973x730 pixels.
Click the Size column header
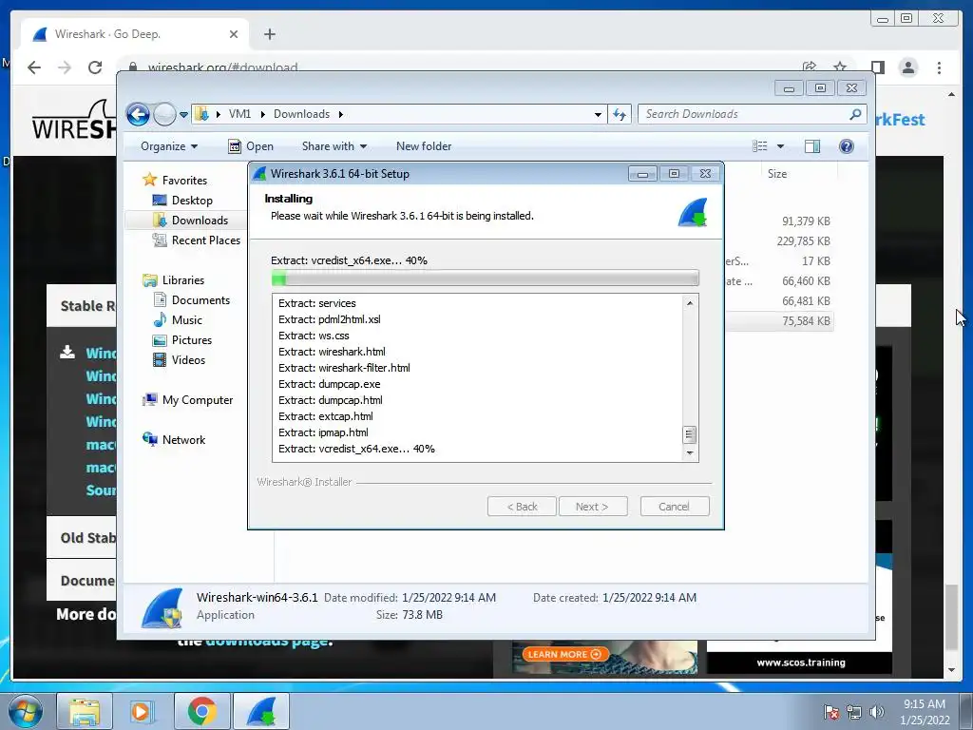(777, 174)
